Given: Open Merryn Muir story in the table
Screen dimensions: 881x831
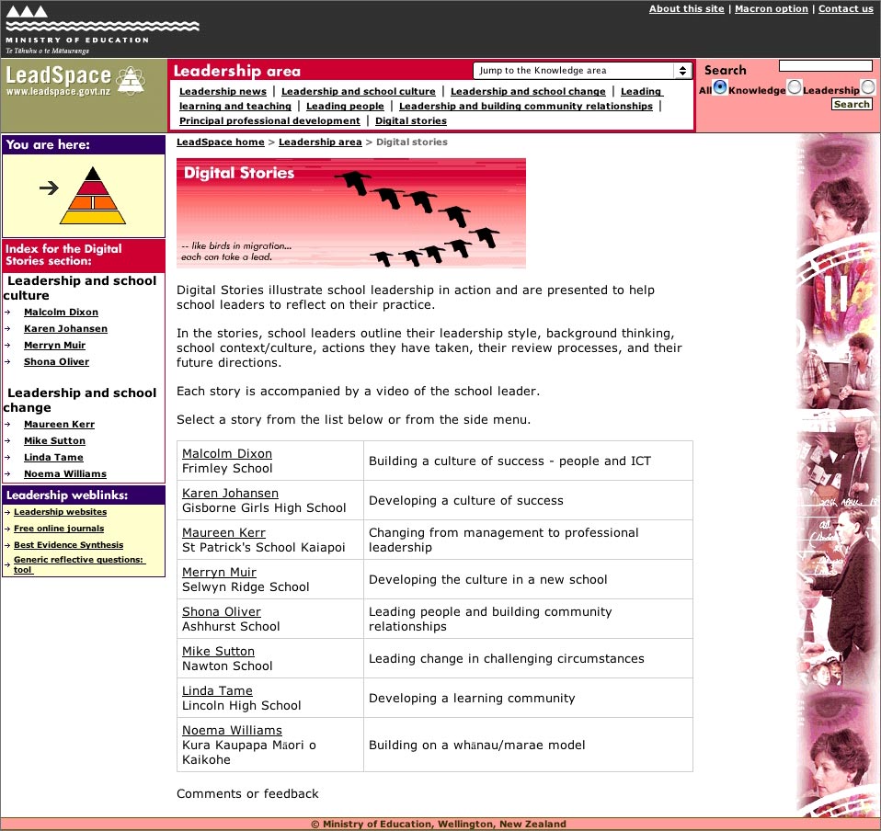Looking at the screenshot, I should pyautogui.click(x=219, y=572).
